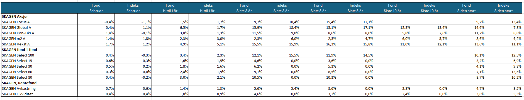Viewport: 524px width, 100px height.
Task: Select the SKAGEN Kon-Tiki A cell
Action: (39, 33)
